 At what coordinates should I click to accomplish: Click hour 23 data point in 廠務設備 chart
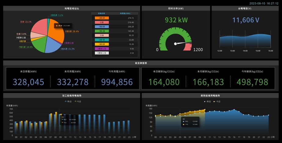[x=269, y=115]
